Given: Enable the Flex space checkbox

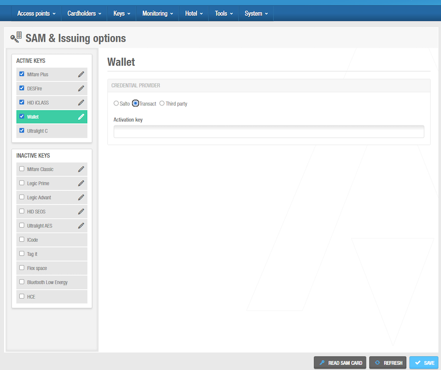Looking at the screenshot, I should click(x=22, y=268).
